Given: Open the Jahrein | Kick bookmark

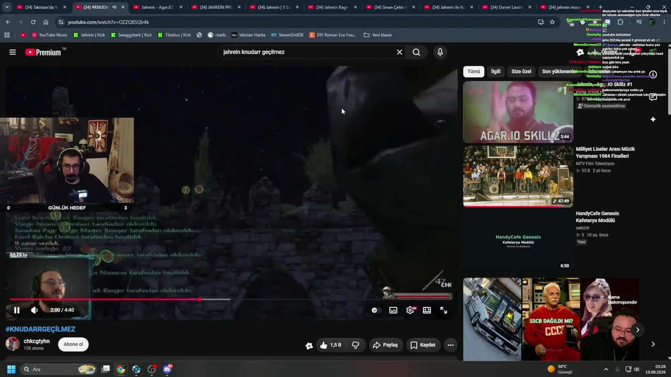Looking at the screenshot, I should tap(89, 35).
